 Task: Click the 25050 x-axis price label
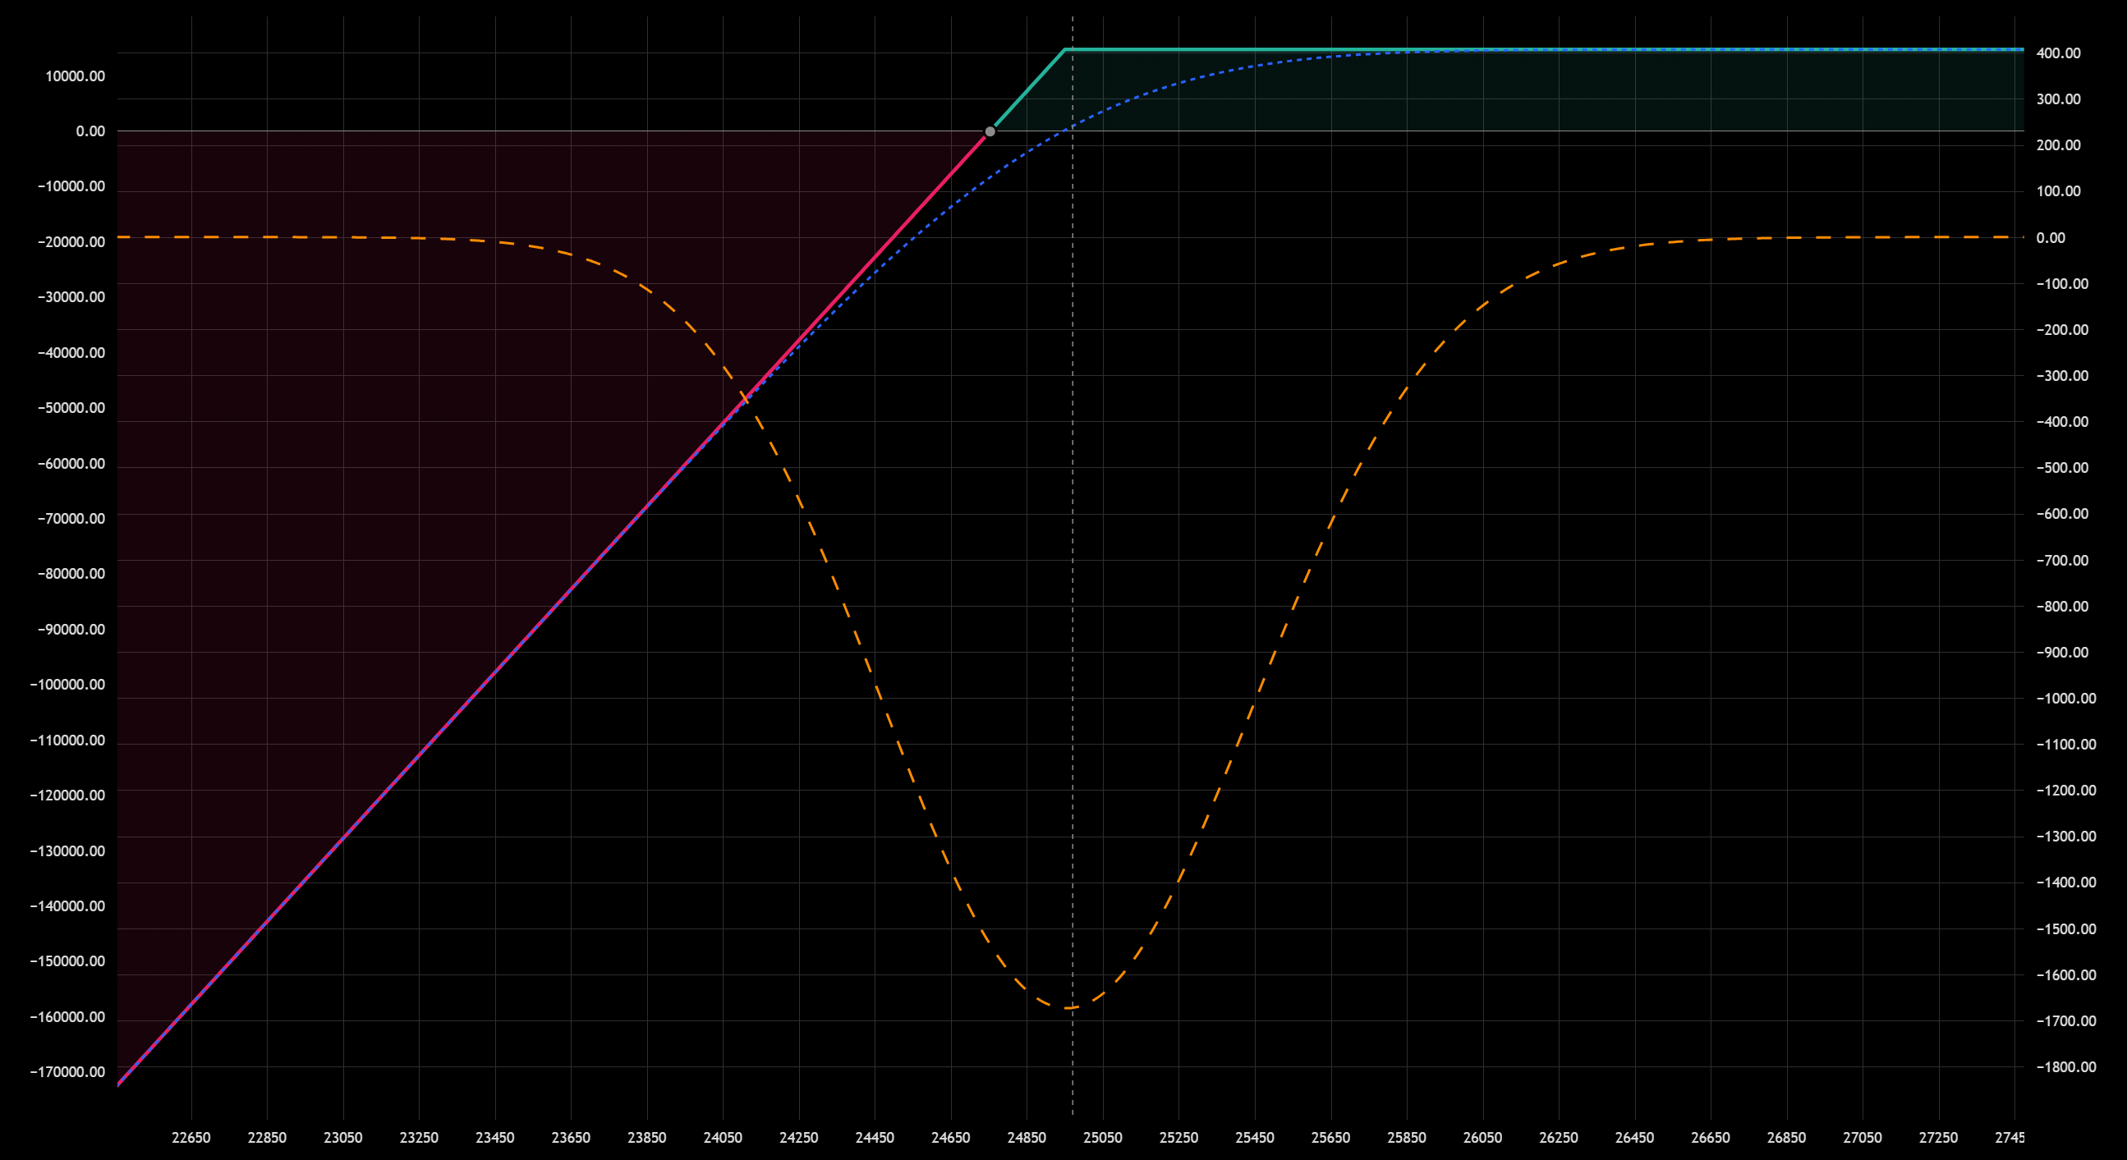1102,1138
